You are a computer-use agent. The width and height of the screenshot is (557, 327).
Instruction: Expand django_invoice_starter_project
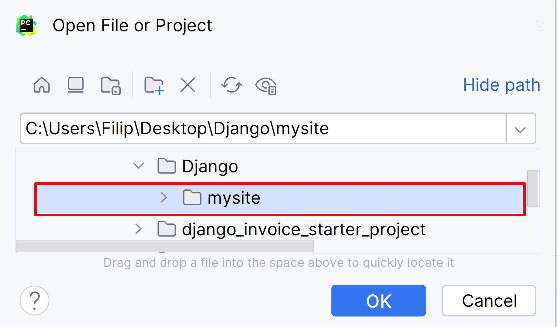(139, 229)
